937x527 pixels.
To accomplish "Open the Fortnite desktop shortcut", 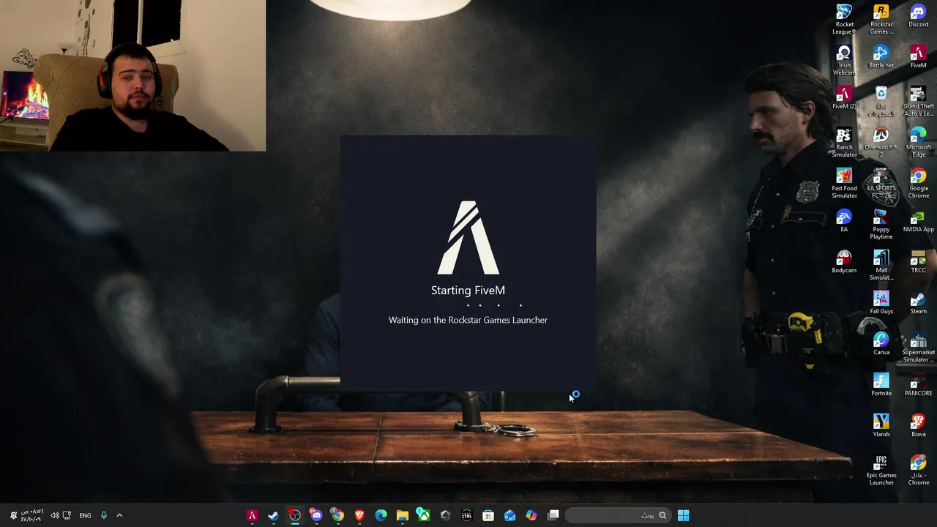I will (x=881, y=385).
